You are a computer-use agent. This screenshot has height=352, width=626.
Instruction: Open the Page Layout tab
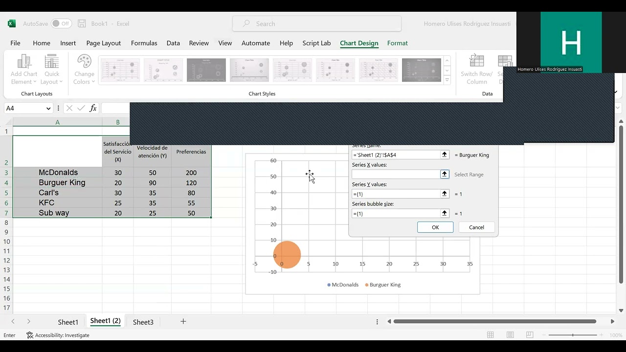[104, 43]
